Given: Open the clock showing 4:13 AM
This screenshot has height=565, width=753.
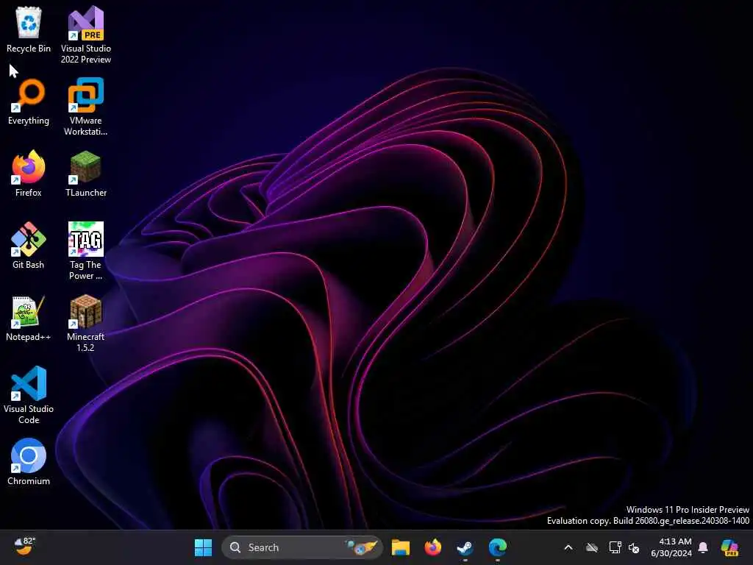Looking at the screenshot, I should (x=671, y=547).
